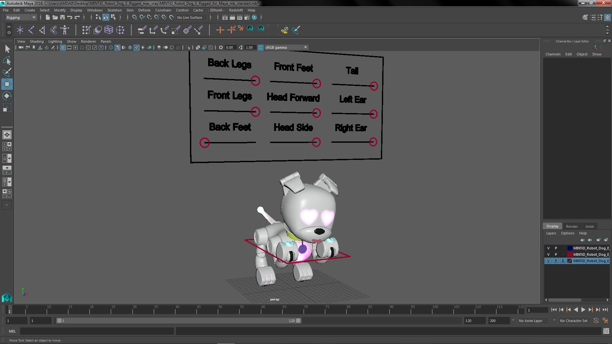Click the Maya logo icon at bottom left
Viewport: 612px width, 344px height.
tap(7, 297)
